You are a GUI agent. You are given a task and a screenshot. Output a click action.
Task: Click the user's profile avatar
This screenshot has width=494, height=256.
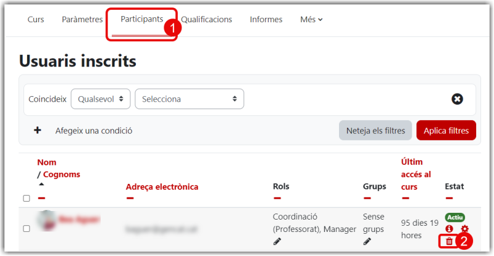[47, 220]
